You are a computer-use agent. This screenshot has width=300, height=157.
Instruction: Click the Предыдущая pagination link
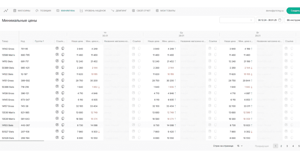point(262,146)
